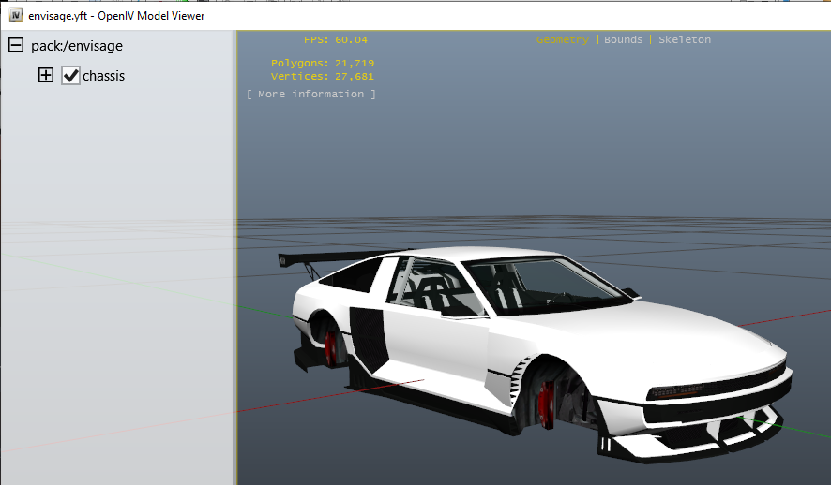
Task: Open the More information link
Action: pos(310,94)
